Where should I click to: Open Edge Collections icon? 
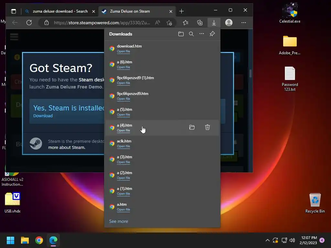point(200,23)
